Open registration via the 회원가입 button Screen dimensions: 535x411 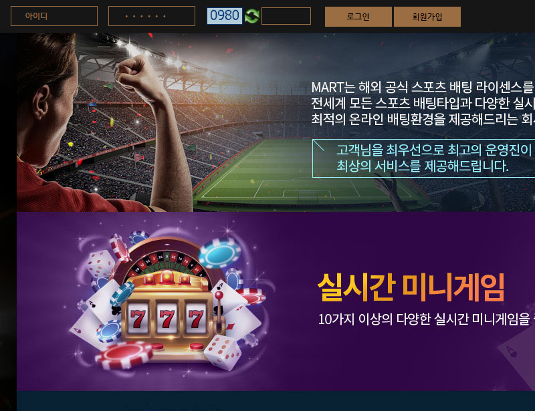tap(427, 16)
